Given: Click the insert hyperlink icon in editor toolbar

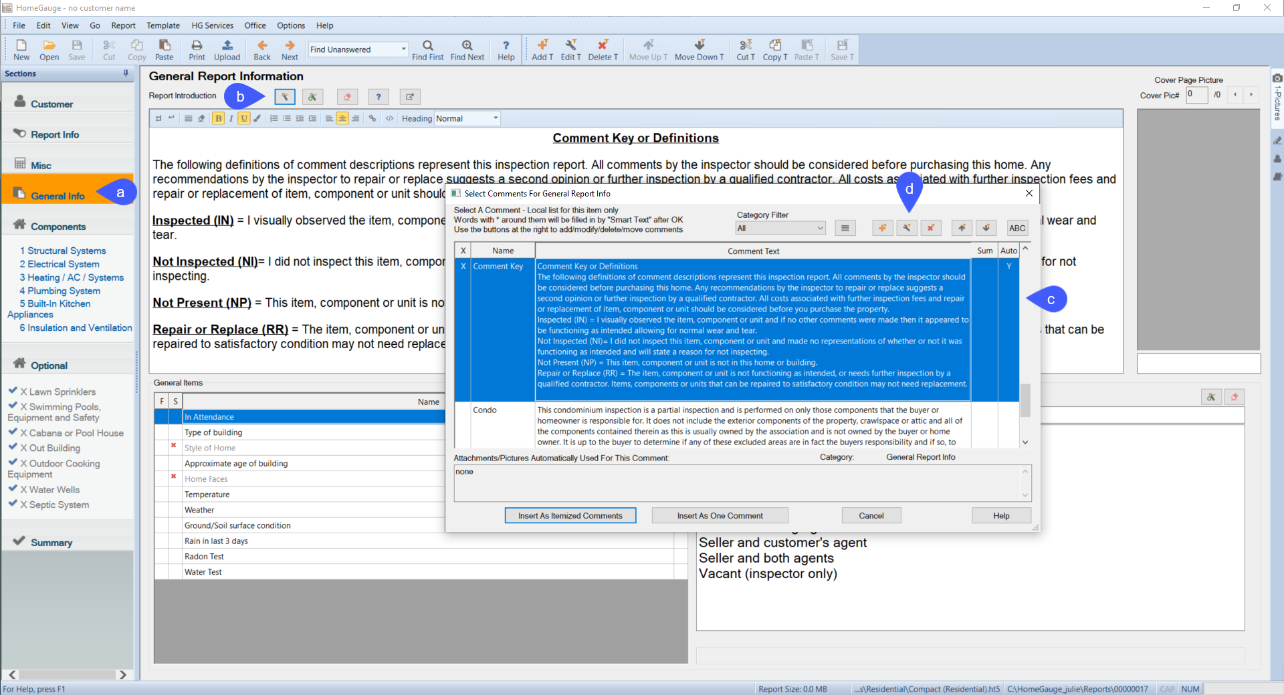Looking at the screenshot, I should coord(372,118).
